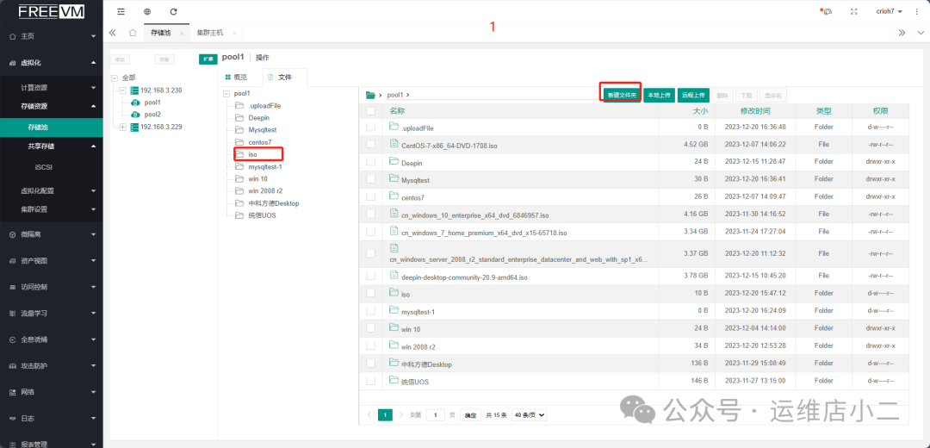Expand the 192.168.3.229 tree node
The height and width of the screenshot is (448, 930).
coord(123,127)
